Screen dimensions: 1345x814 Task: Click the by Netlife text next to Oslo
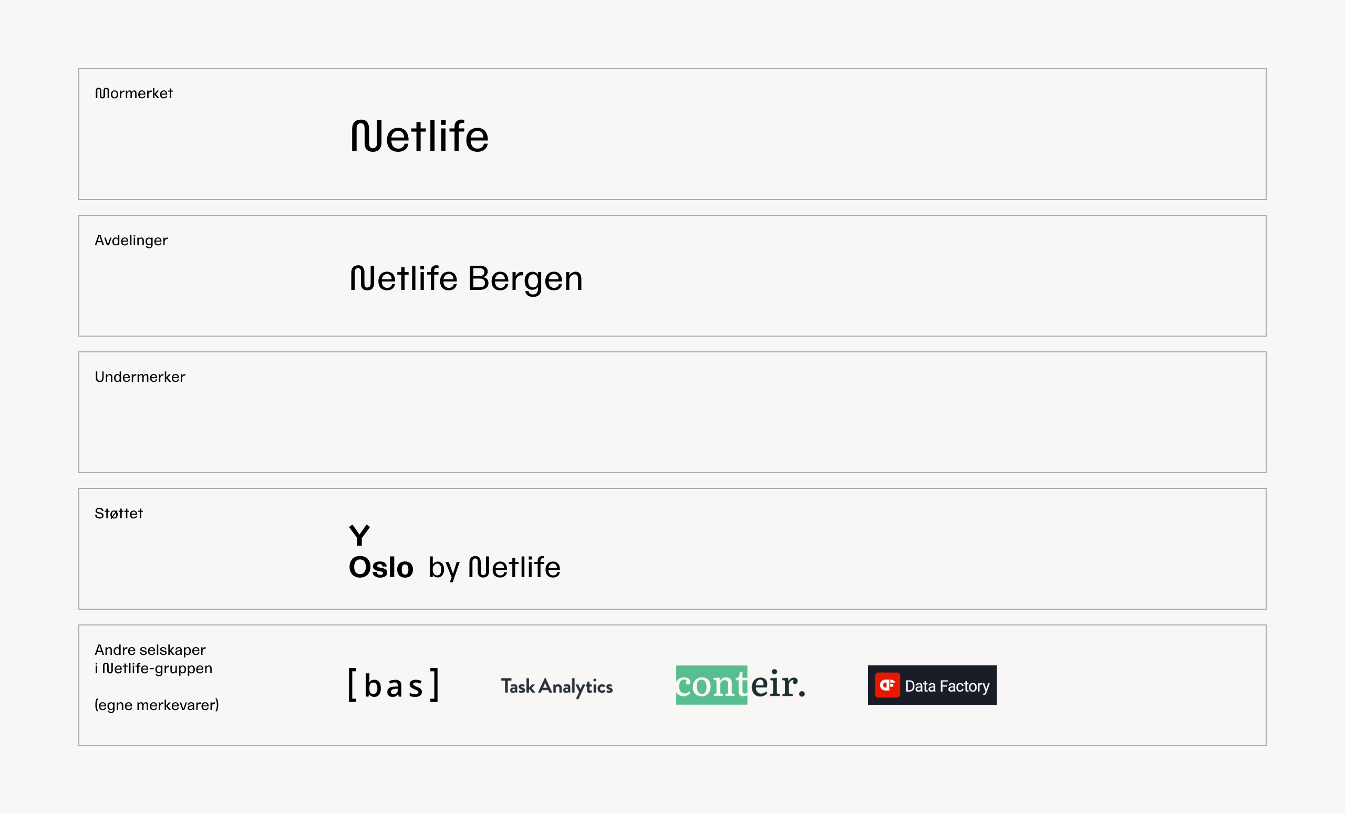[494, 567]
